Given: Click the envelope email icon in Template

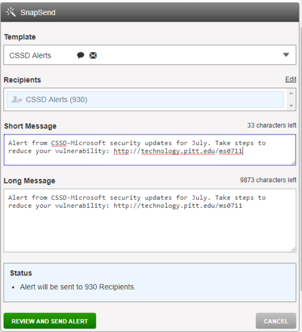Looking at the screenshot, I should pyautogui.click(x=93, y=56).
